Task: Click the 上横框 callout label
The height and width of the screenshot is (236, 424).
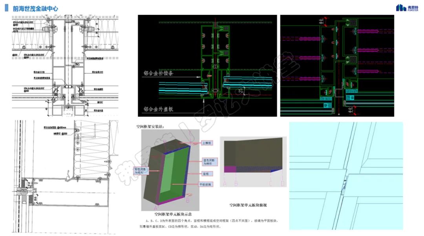Action: click(x=207, y=143)
